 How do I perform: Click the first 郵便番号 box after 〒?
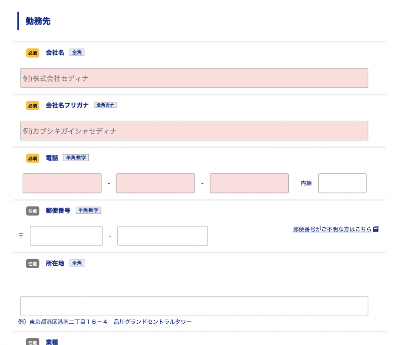click(x=66, y=236)
